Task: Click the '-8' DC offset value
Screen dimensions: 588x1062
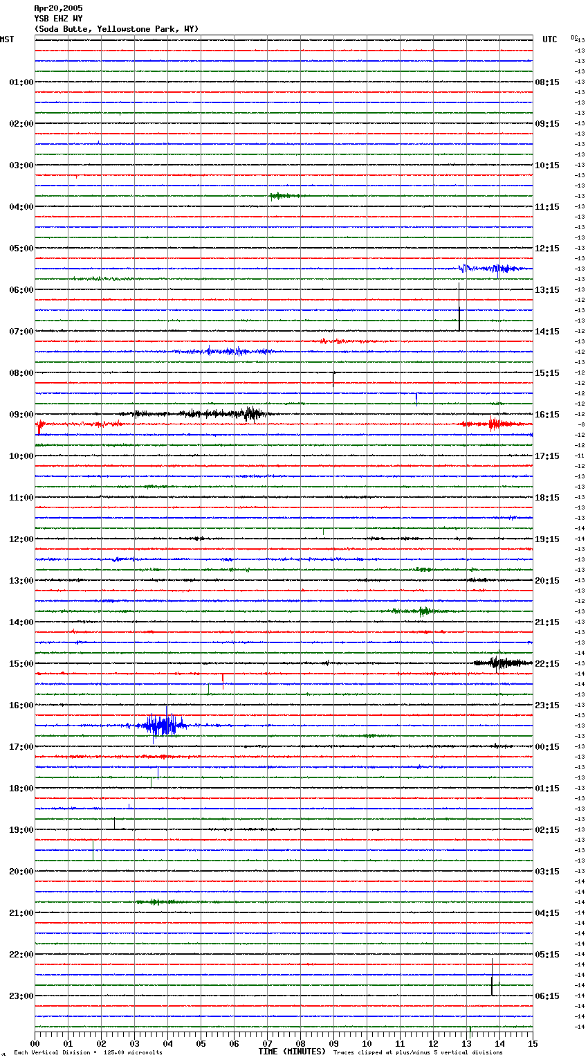Action: click(x=581, y=424)
